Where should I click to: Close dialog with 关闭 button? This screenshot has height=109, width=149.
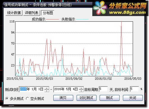click(x=133, y=98)
